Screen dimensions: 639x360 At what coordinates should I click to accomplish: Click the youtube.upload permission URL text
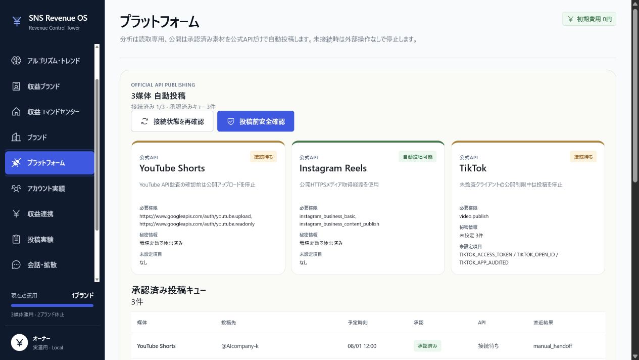(195, 216)
